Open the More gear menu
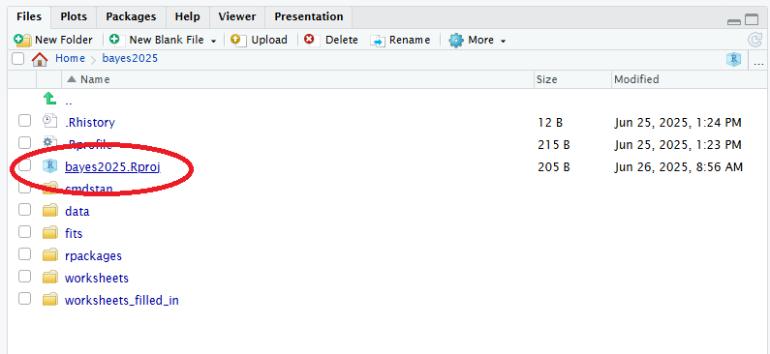The image size is (770, 354). (x=477, y=40)
